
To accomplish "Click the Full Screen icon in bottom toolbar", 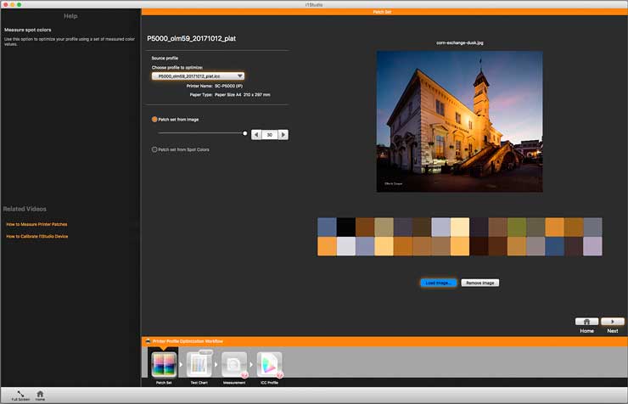I will tap(20, 394).
